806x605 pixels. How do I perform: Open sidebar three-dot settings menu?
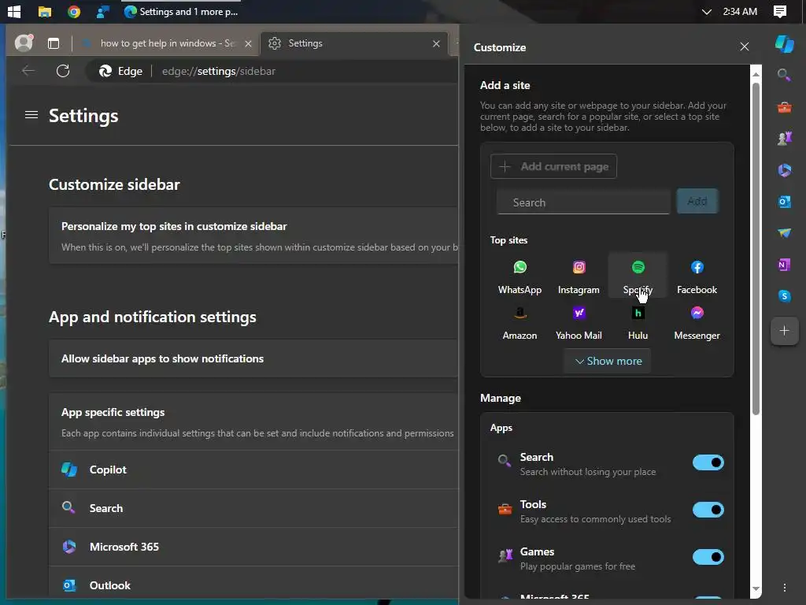tap(784, 588)
